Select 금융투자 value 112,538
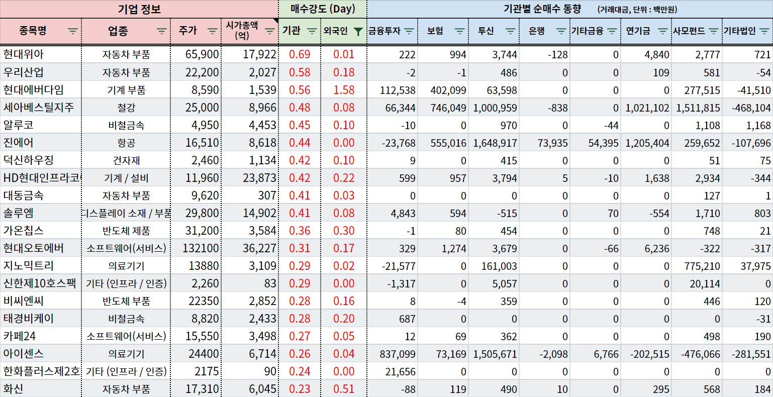The image size is (773, 397). (x=393, y=90)
